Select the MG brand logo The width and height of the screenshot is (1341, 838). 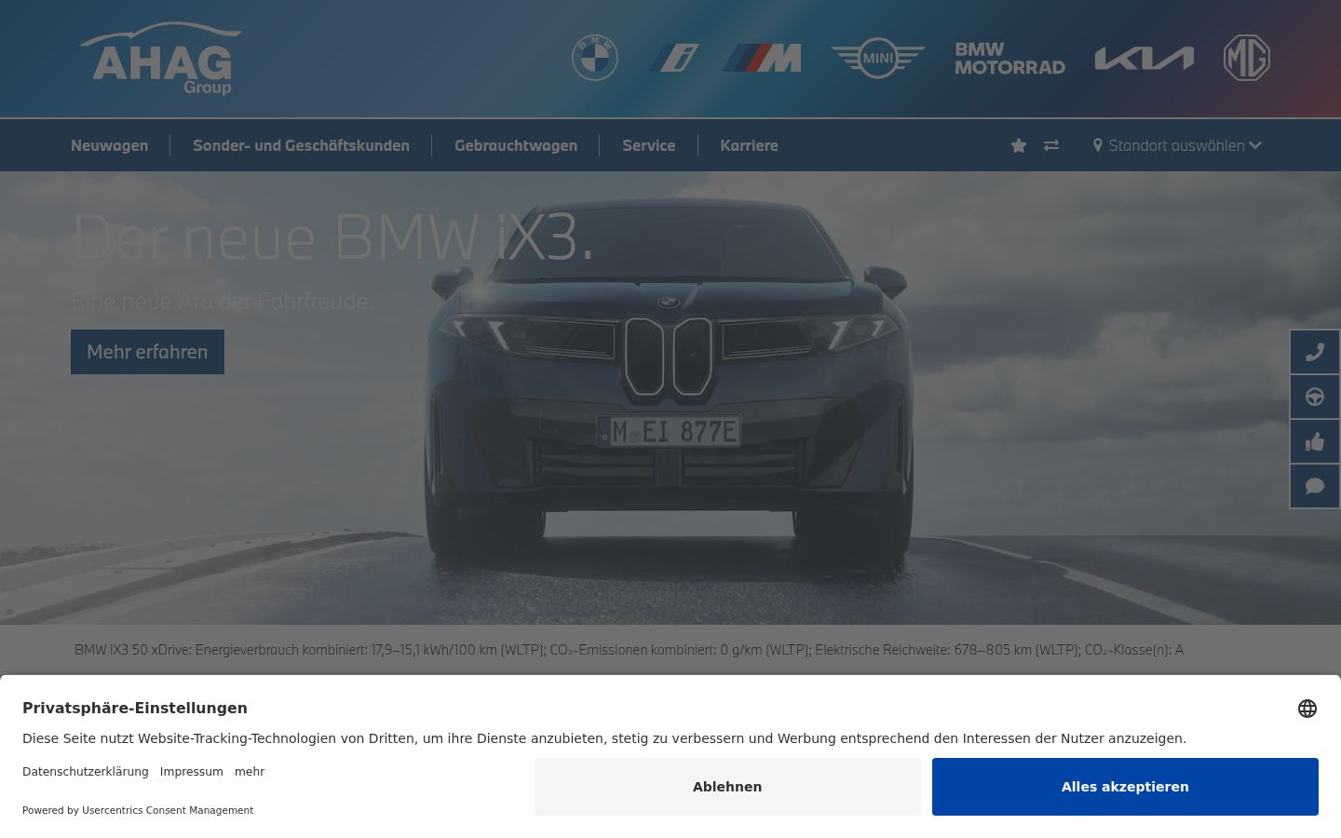click(1247, 58)
